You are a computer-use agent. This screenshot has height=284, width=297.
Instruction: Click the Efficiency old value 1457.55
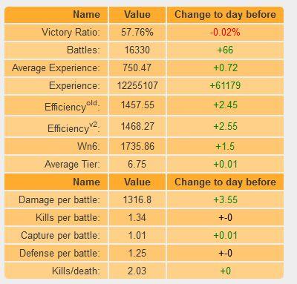tap(137, 105)
